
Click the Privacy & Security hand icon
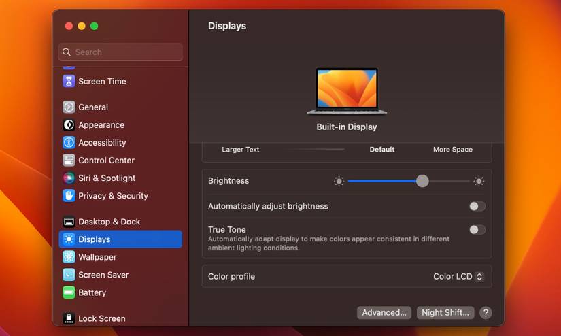point(69,196)
